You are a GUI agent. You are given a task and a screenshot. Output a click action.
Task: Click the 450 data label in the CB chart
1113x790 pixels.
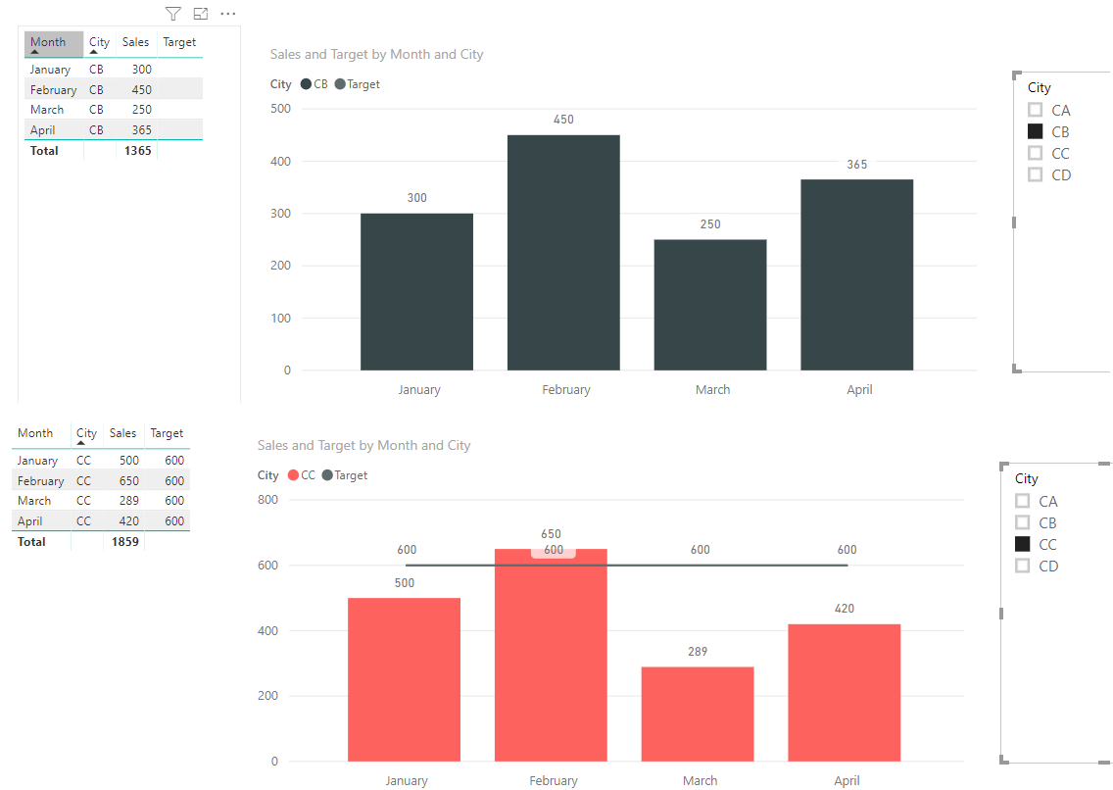[563, 120]
